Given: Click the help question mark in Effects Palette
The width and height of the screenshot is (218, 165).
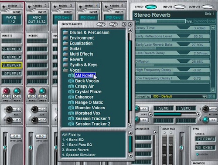Looking at the screenshot, I should tap(124, 24).
